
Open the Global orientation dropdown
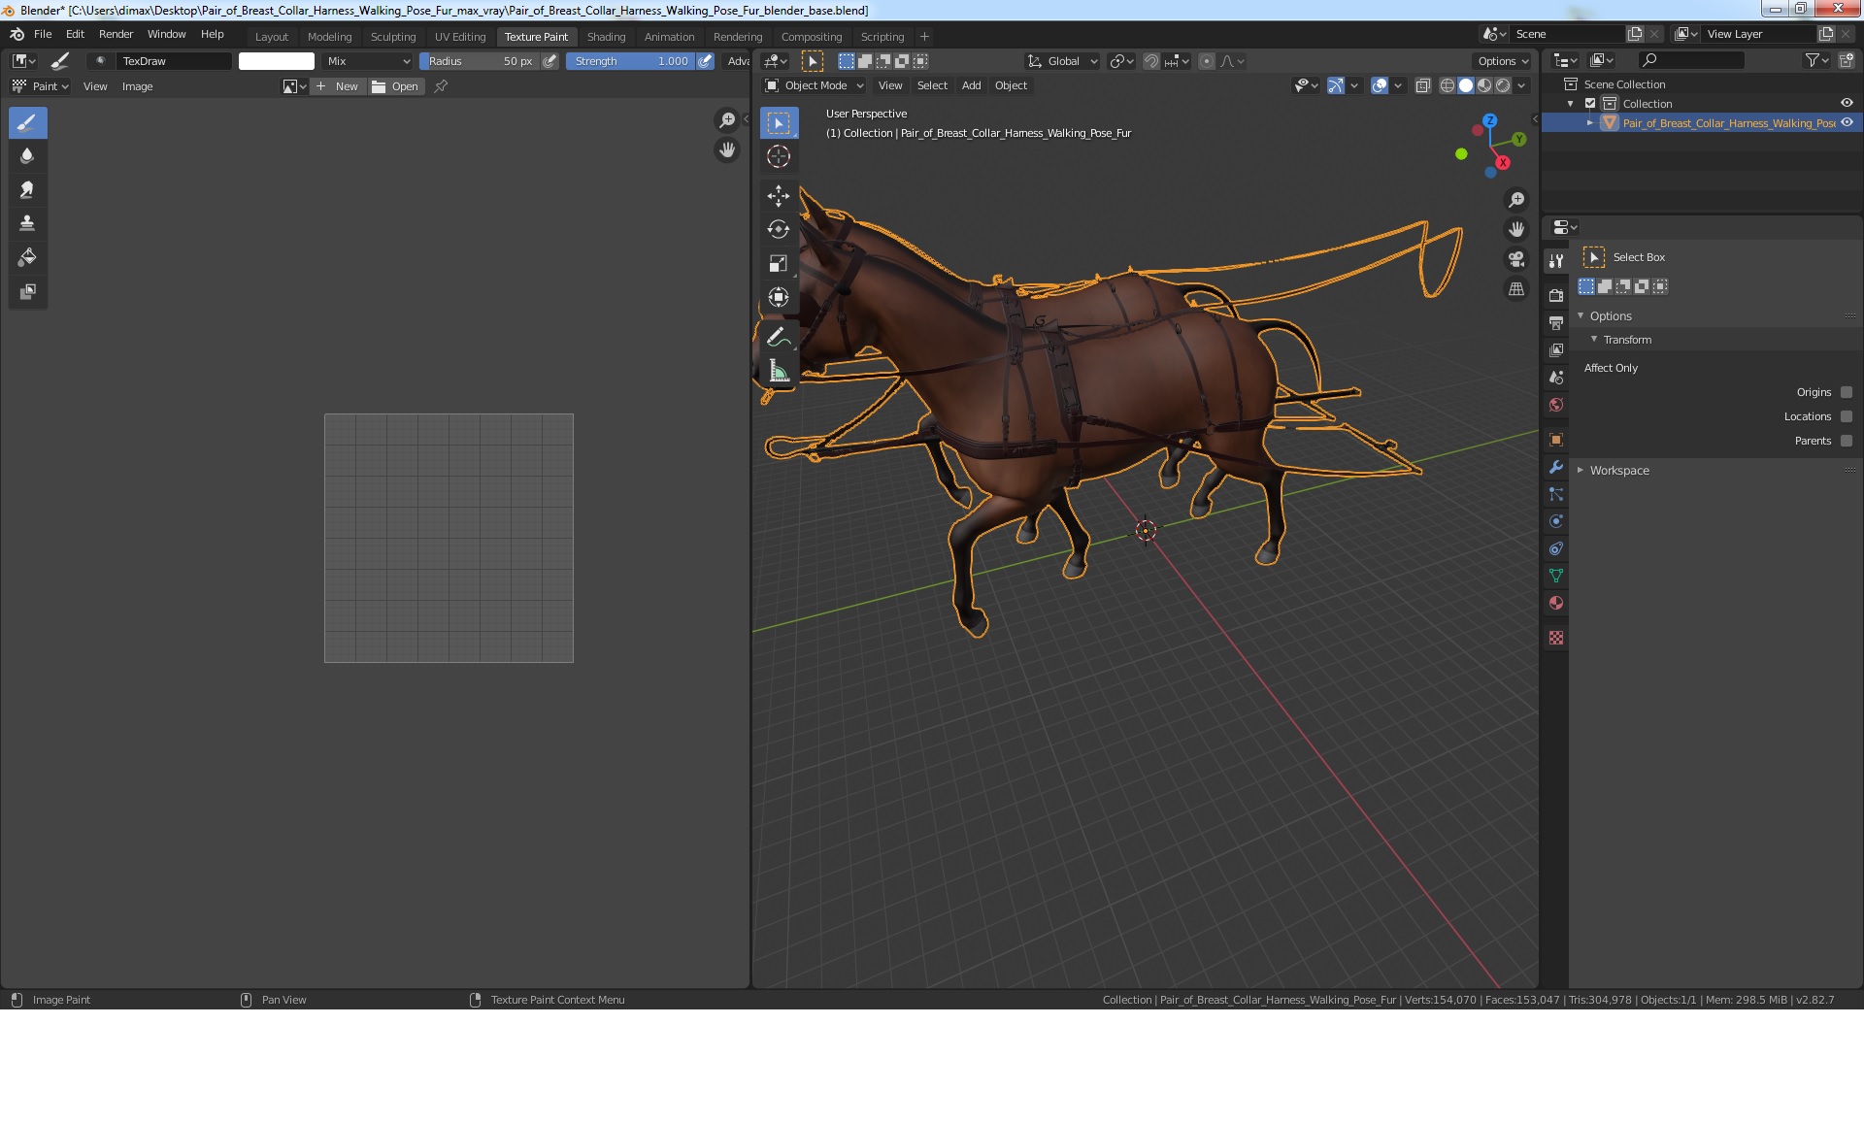(1062, 61)
